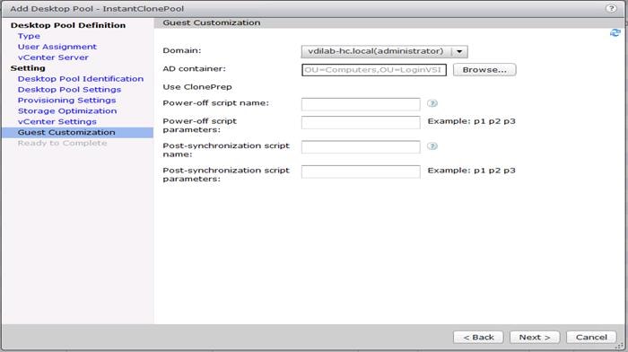Viewport: 628px width, 352px height.
Task: Click the Post-synchronization script parameters field
Action: (x=361, y=172)
